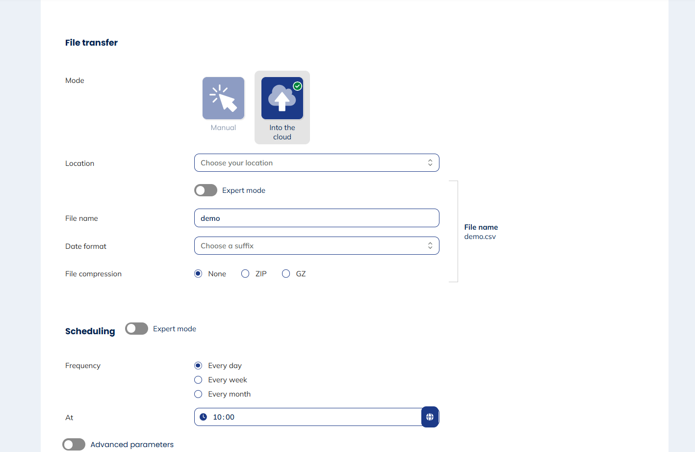695x452 pixels.
Task: Click the demo.csv file name preview
Action: 480,236
